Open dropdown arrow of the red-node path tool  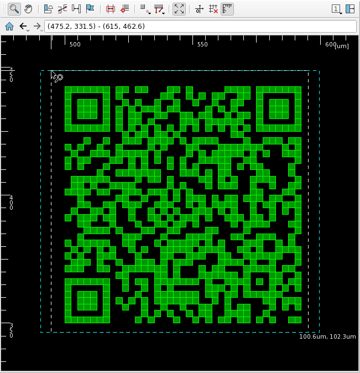pos(164,13)
